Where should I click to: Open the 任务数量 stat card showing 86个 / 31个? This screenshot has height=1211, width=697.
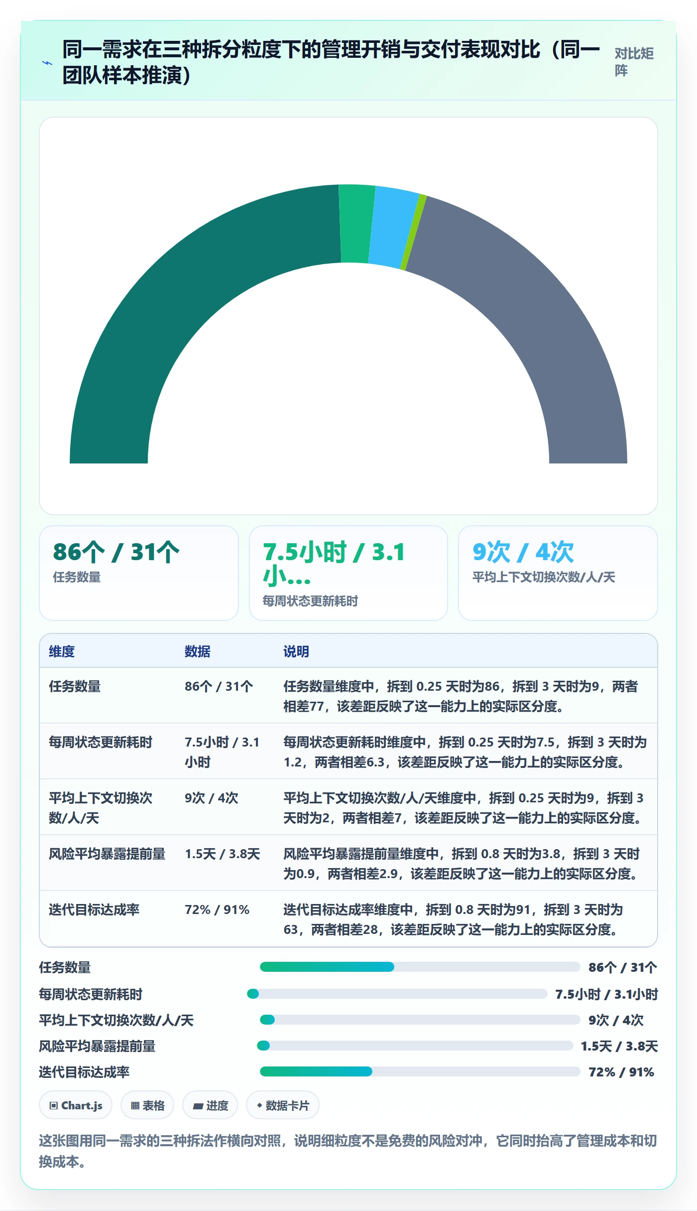click(139, 573)
